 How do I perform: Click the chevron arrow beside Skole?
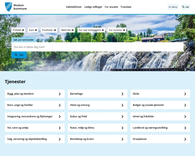[x=185, y=94]
